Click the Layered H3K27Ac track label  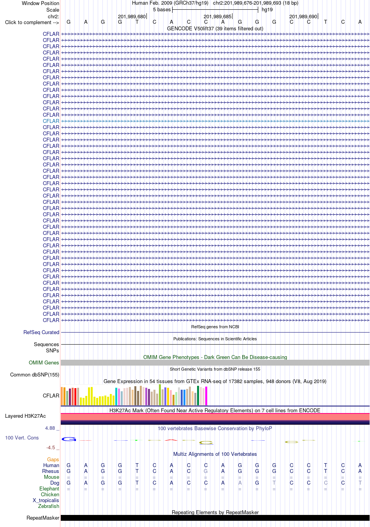point(25,416)
